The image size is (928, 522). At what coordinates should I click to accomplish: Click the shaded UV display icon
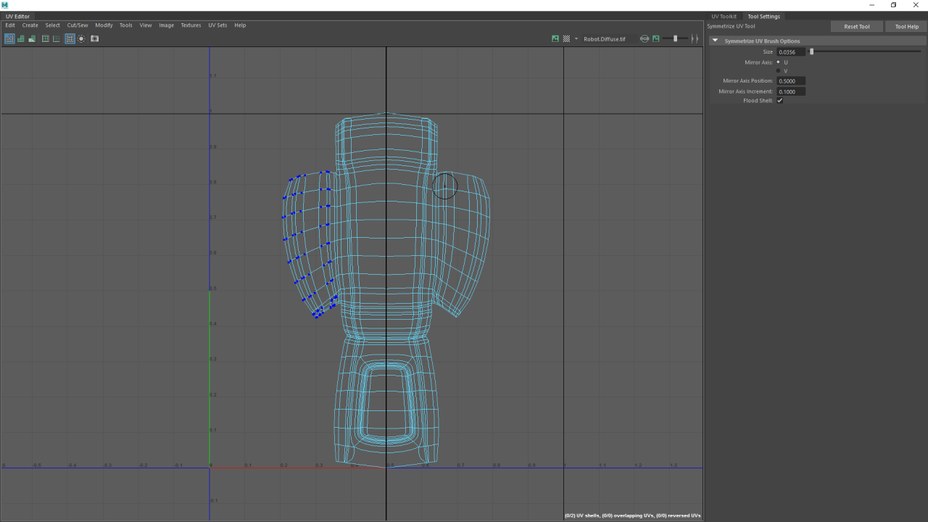(20, 38)
